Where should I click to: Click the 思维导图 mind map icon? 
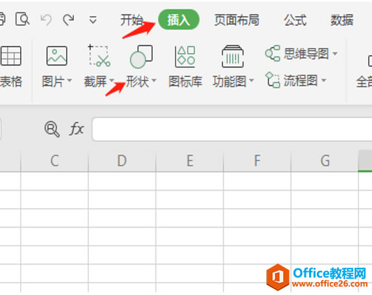273,53
